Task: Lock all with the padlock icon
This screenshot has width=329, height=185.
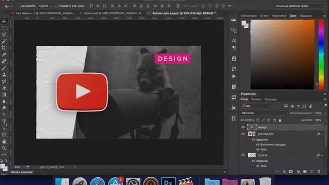Action: click(280, 120)
